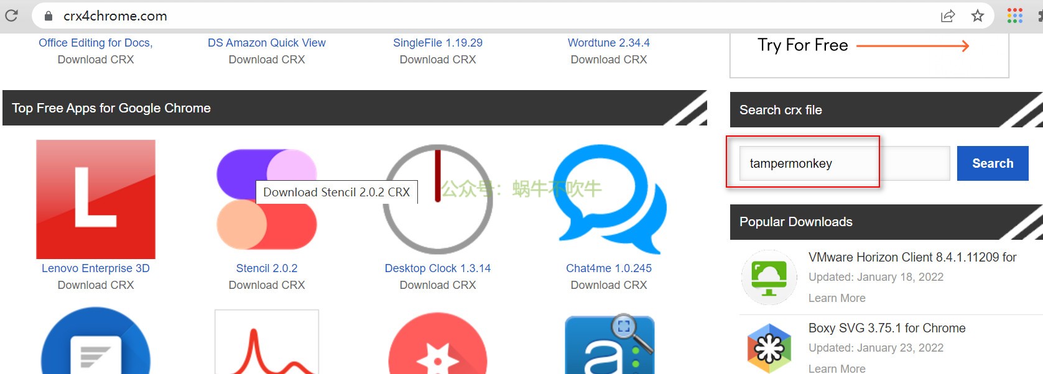
Task: Click the VMware Horizon Client icon
Action: (x=769, y=277)
